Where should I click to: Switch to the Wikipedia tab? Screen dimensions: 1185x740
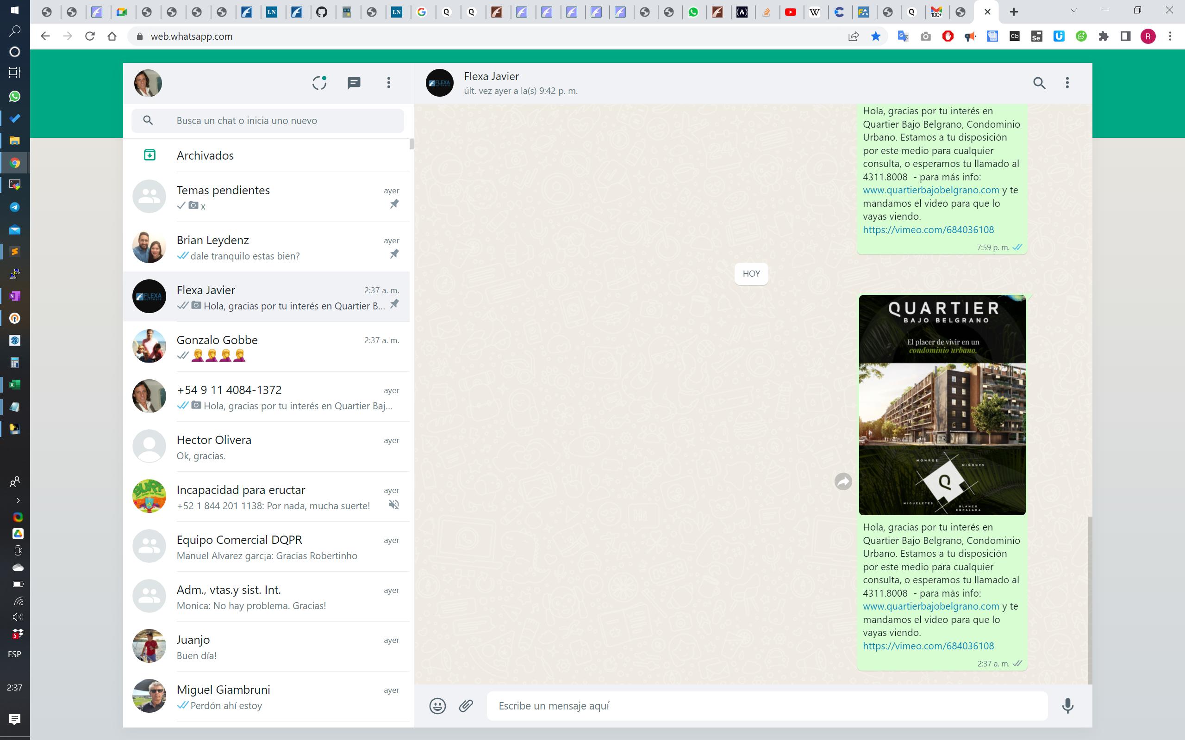[x=815, y=12]
